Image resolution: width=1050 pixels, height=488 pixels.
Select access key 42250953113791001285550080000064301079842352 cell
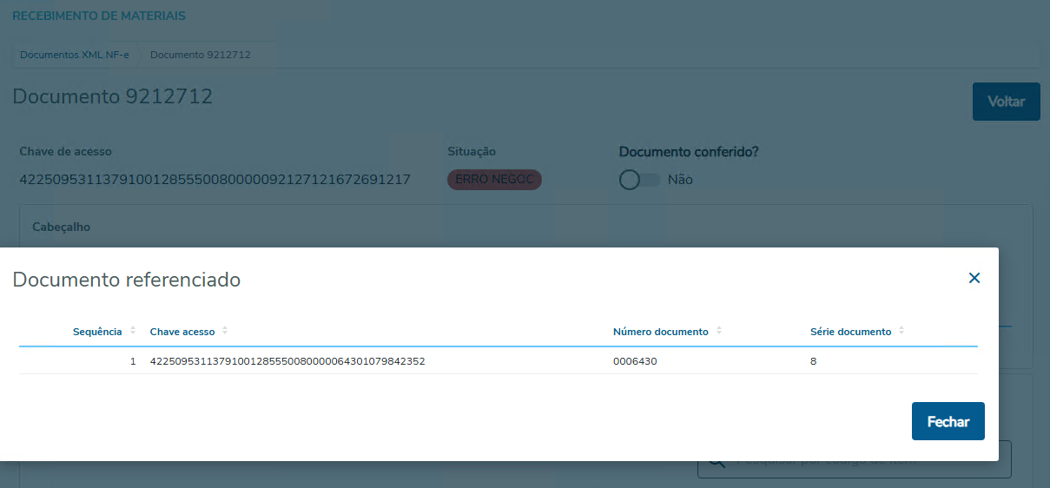point(287,361)
